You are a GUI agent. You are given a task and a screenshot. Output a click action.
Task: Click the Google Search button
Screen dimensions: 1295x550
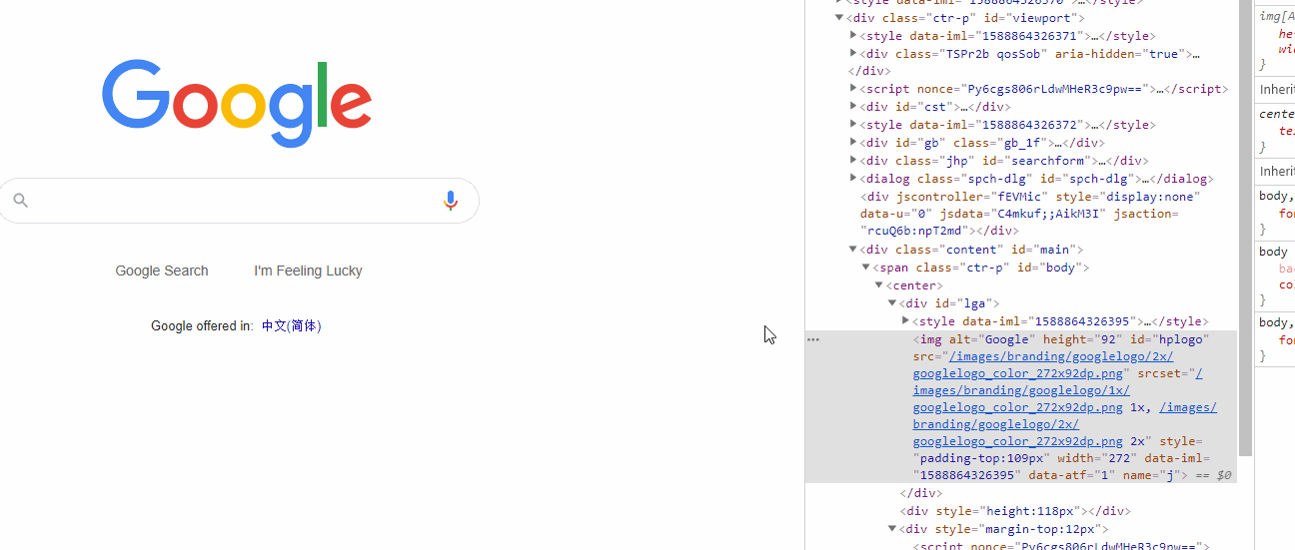(162, 271)
